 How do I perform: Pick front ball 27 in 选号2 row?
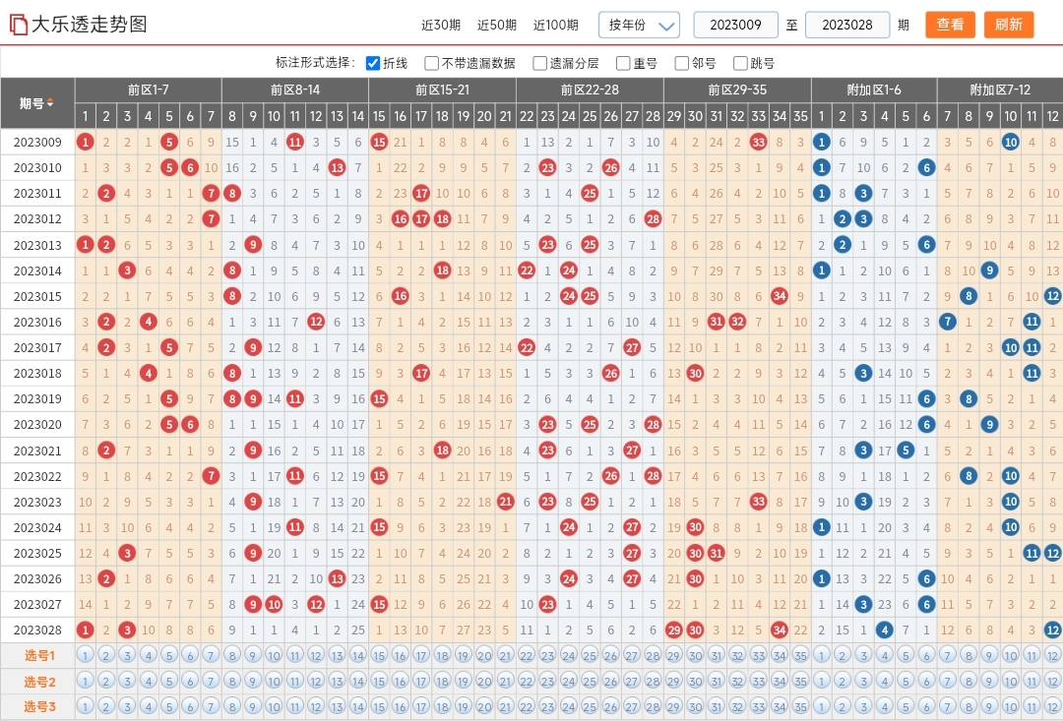(632, 681)
